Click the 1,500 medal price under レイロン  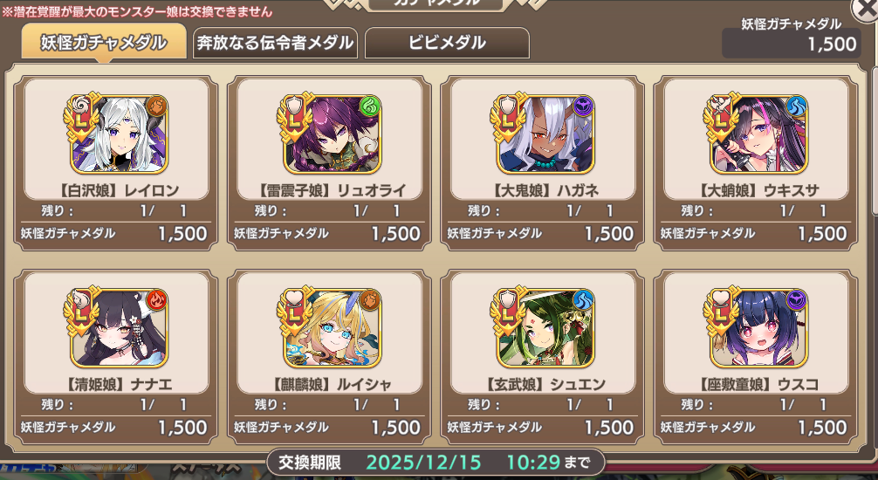click(182, 234)
